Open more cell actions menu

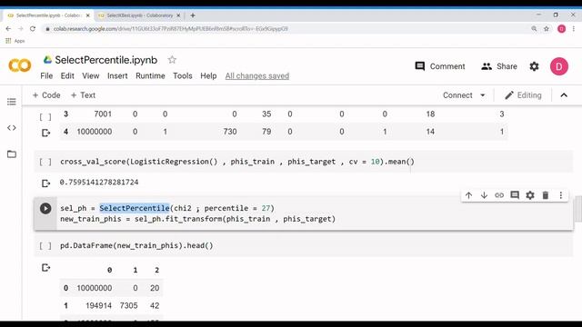(561, 195)
